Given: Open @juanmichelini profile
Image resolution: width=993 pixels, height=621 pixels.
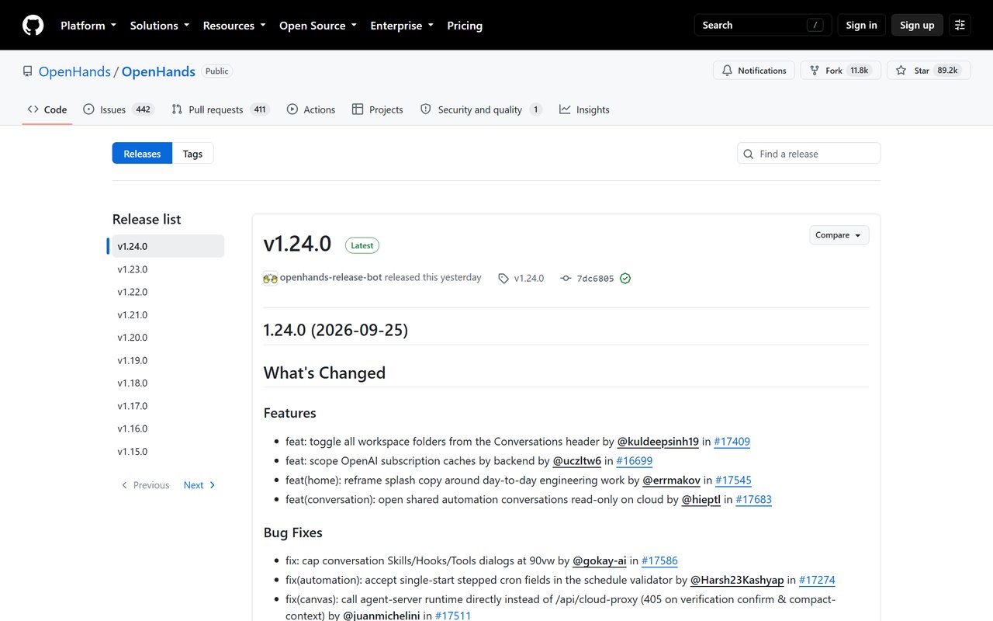Looking at the screenshot, I should click(x=380, y=616).
